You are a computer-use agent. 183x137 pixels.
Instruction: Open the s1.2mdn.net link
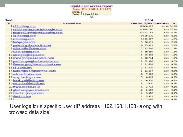pyautogui.click(x=22, y=67)
